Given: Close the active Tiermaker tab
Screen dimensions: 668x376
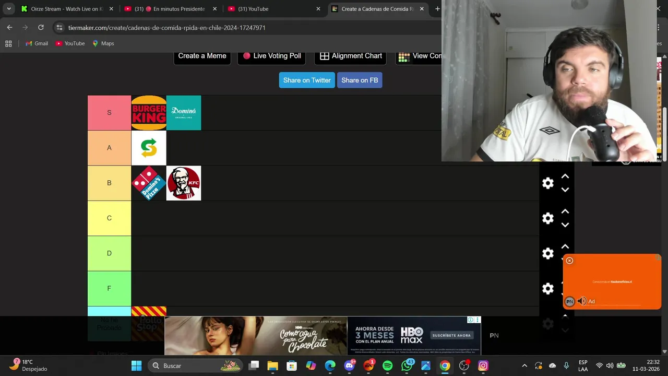Looking at the screenshot, I should (422, 9).
